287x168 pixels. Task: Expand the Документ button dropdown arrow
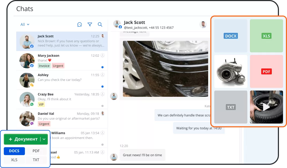pyautogui.click(x=44, y=139)
